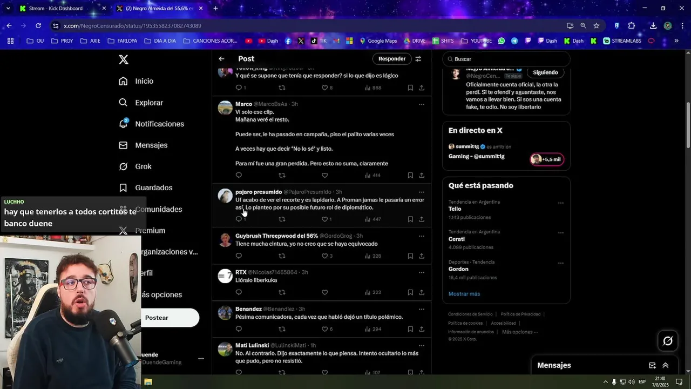Viewport: 691px width, 389px height.
Task: Open the STREAMLABS bookmark
Action: [x=622, y=41]
